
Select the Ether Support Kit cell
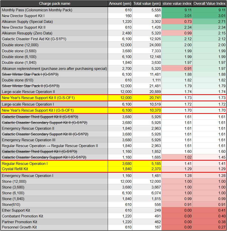[x=54, y=210]
